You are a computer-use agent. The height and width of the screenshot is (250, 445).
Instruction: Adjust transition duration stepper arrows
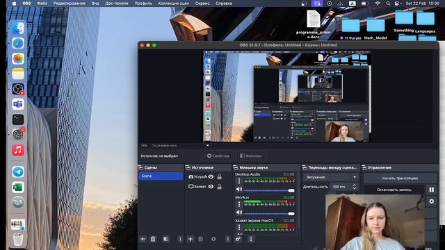354,187
